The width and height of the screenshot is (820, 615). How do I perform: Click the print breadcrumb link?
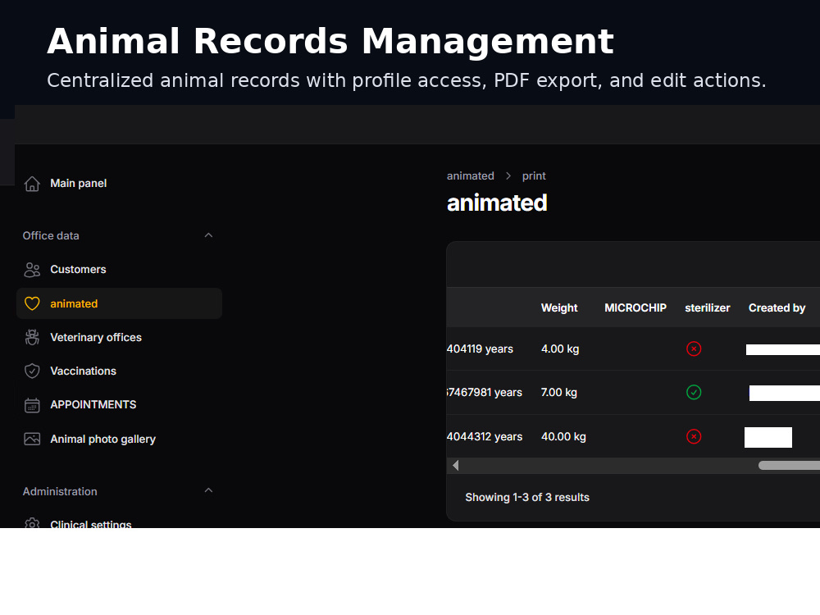click(x=534, y=176)
